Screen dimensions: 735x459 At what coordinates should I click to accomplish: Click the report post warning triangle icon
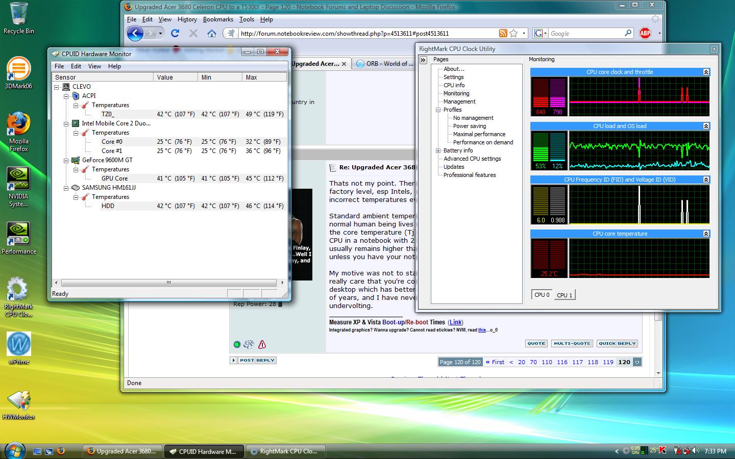click(262, 344)
